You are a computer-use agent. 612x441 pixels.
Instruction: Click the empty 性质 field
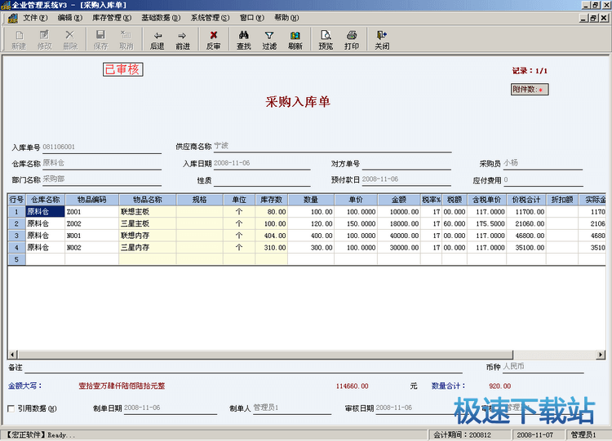click(262, 180)
